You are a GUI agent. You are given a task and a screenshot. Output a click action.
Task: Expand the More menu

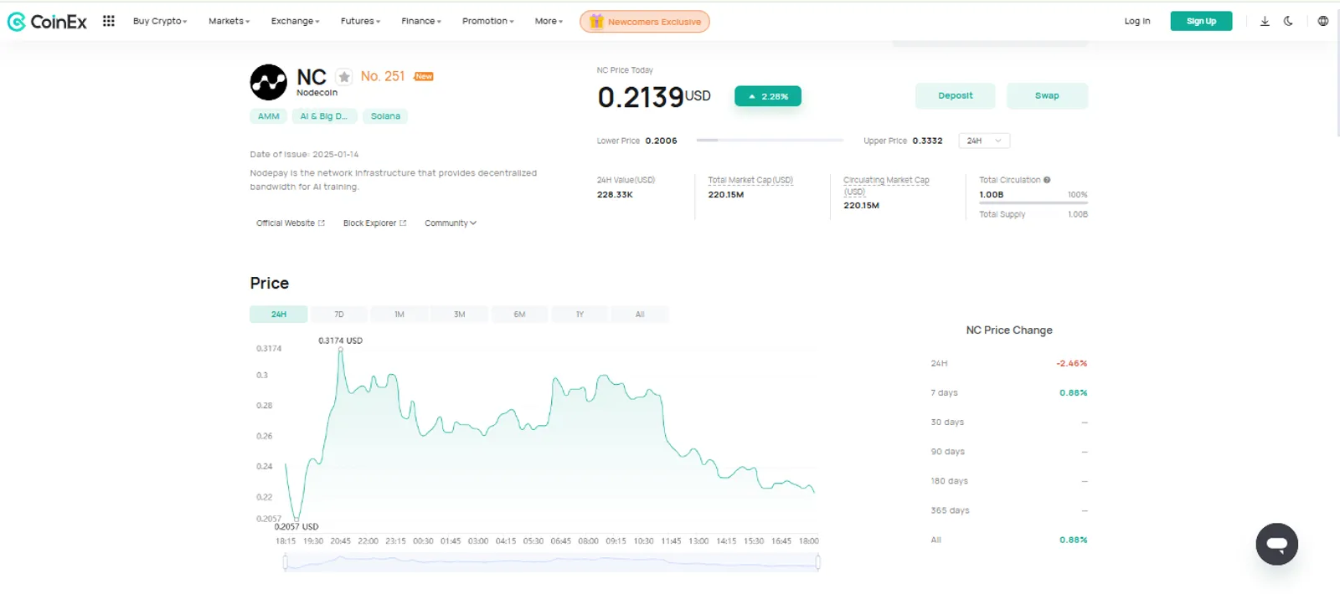coord(549,21)
